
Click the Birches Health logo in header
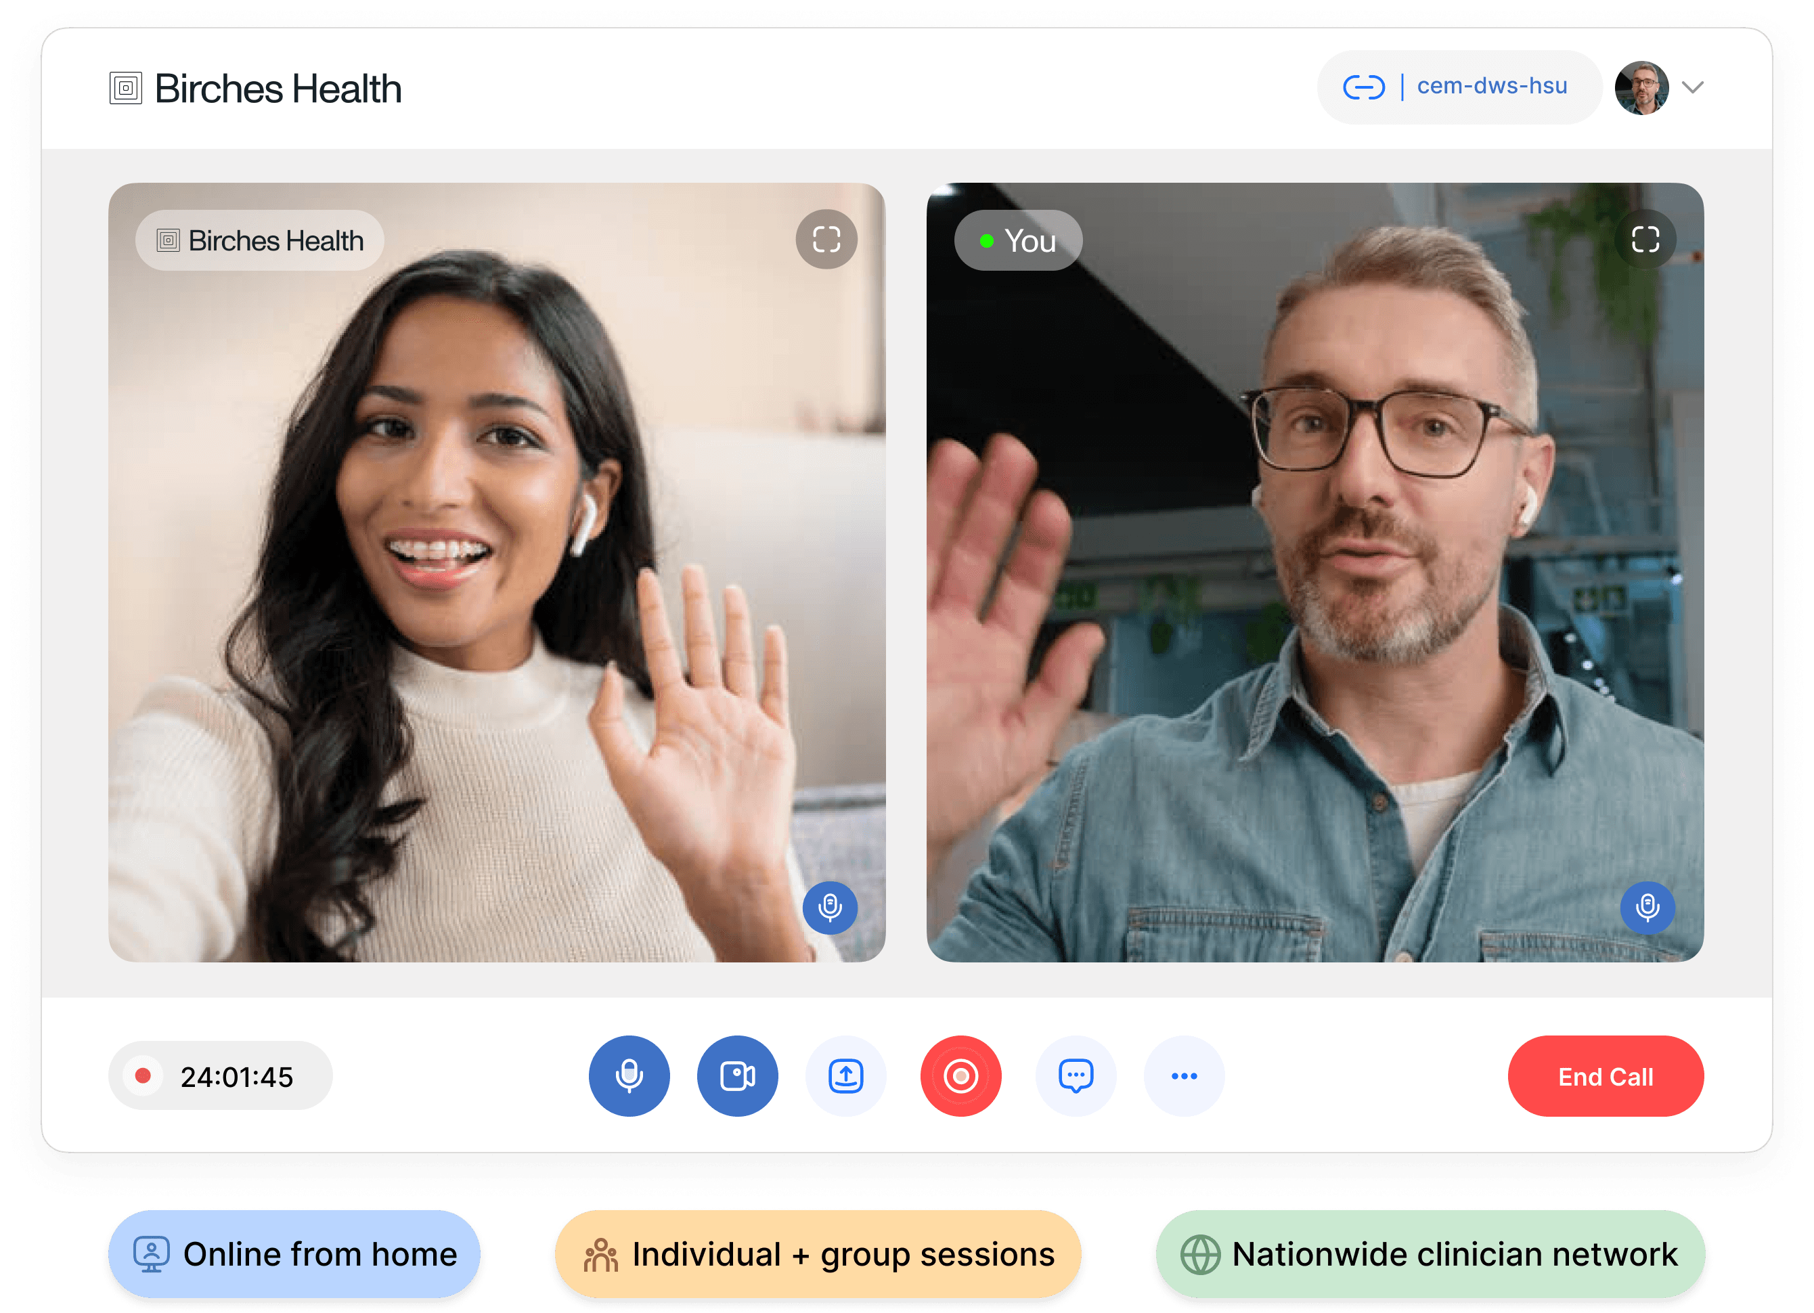coord(256,88)
